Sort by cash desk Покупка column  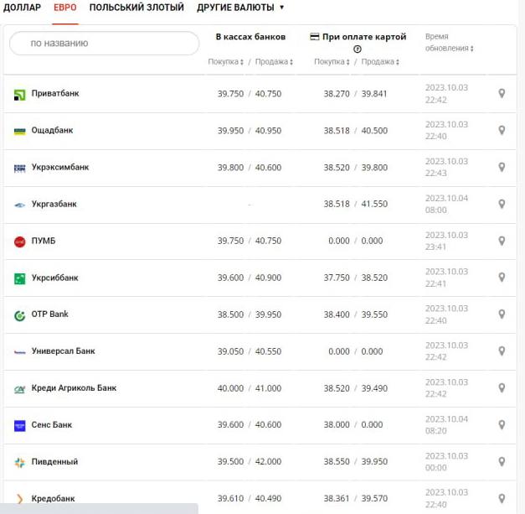tap(225, 62)
